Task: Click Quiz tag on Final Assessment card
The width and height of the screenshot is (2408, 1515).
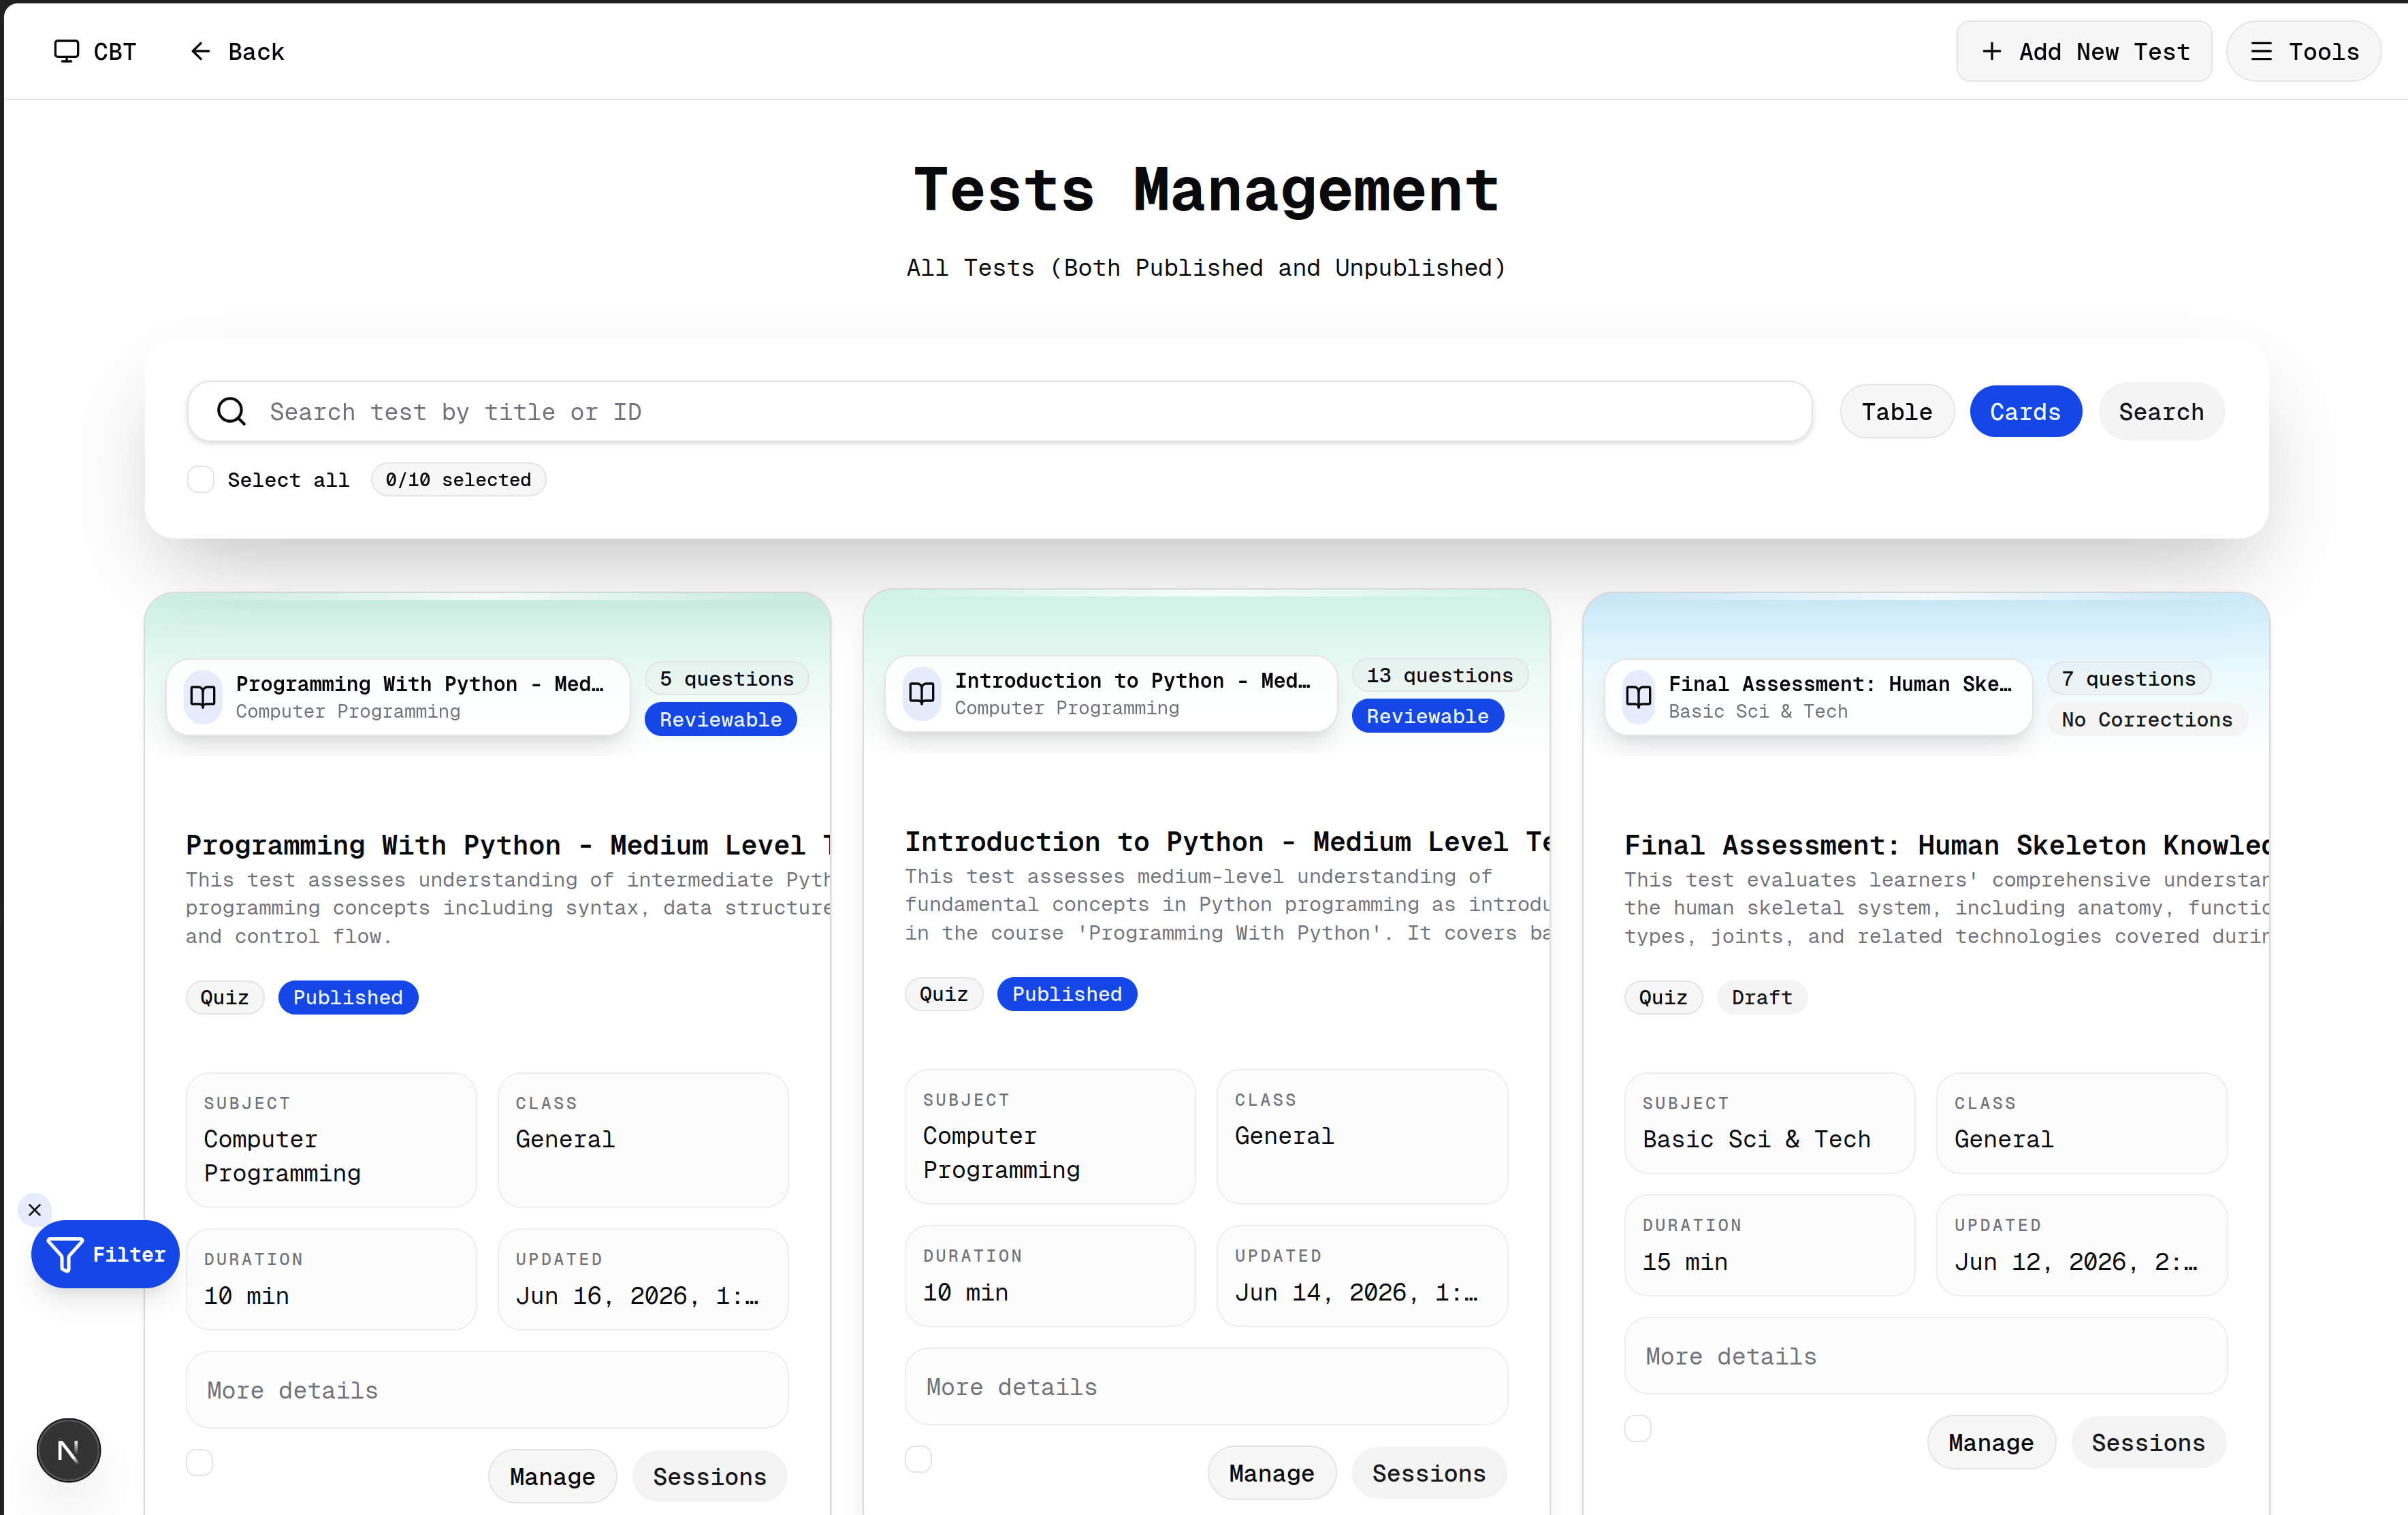Action: (x=1663, y=997)
